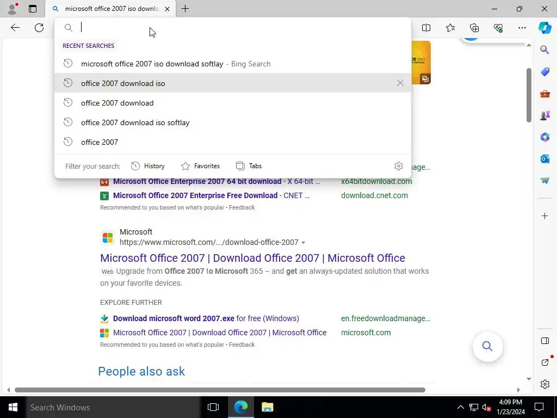Click Feedback under Explore Further links
Screen dimensions: 557x418
(x=242, y=345)
